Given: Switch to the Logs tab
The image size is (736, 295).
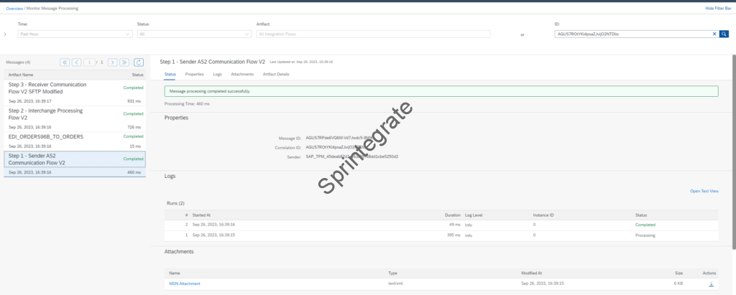Looking at the screenshot, I should 217,74.
